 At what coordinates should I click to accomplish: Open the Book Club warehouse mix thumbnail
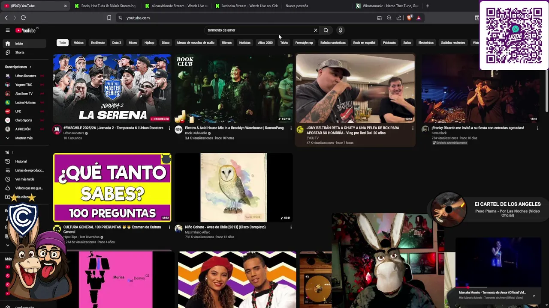click(234, 88)
